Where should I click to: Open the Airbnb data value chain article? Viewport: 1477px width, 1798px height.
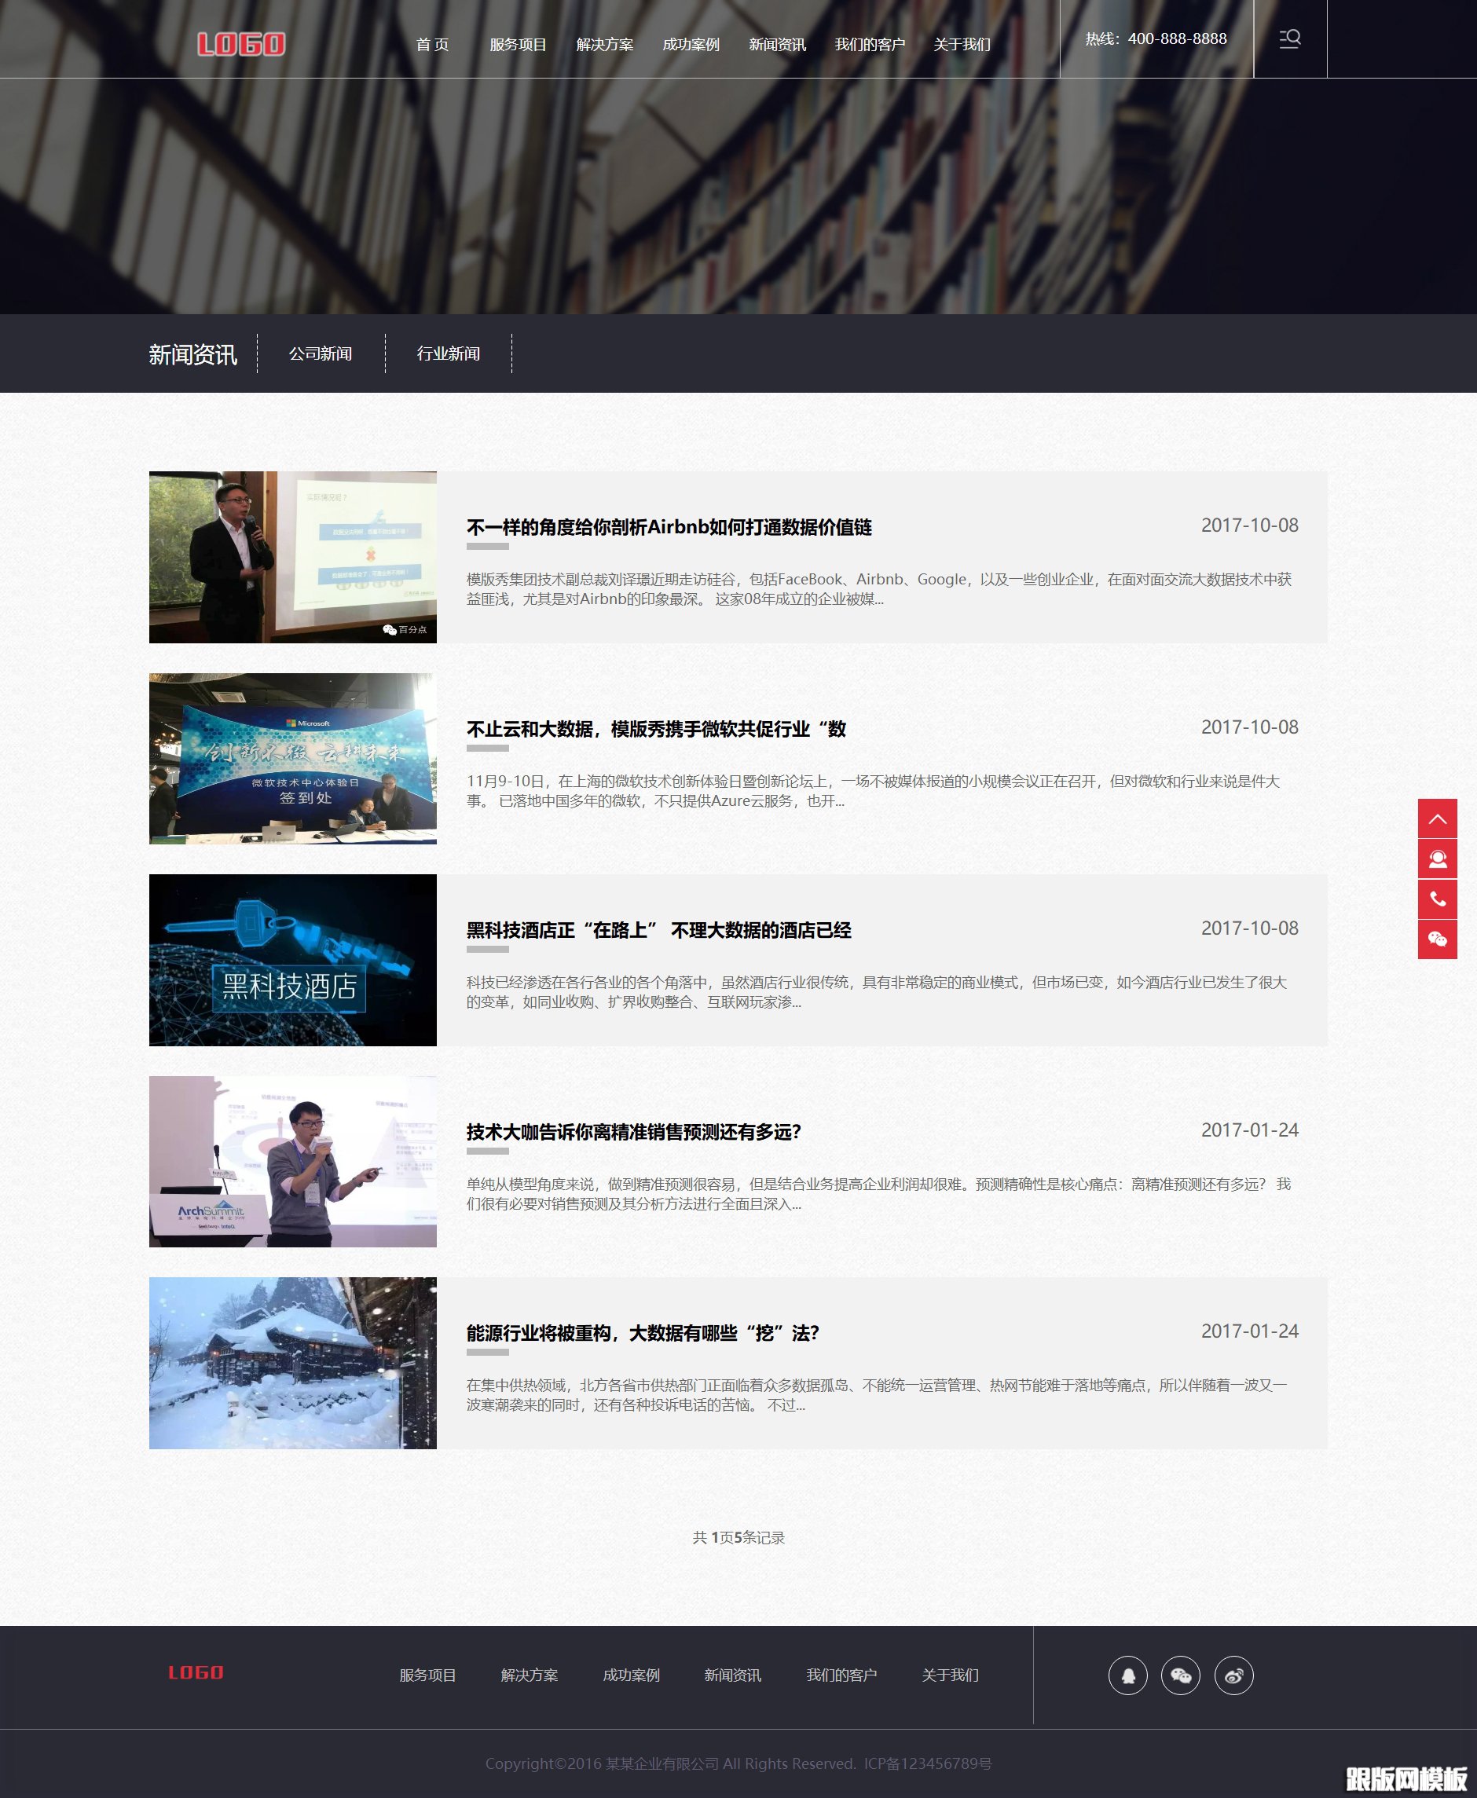point(669,527)
